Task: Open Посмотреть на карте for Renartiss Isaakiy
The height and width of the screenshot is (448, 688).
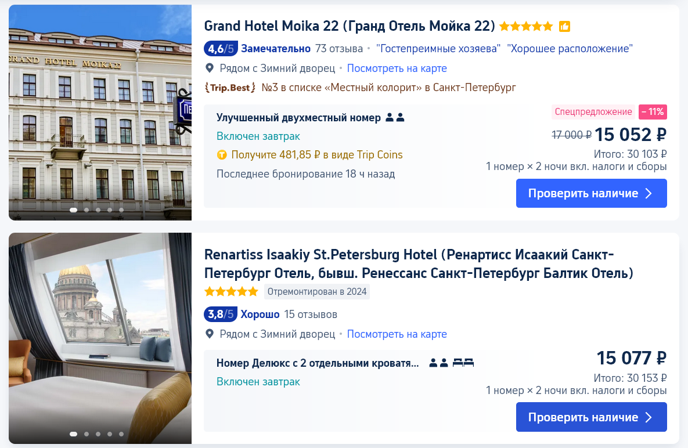Action: click(x=397, y=334)
